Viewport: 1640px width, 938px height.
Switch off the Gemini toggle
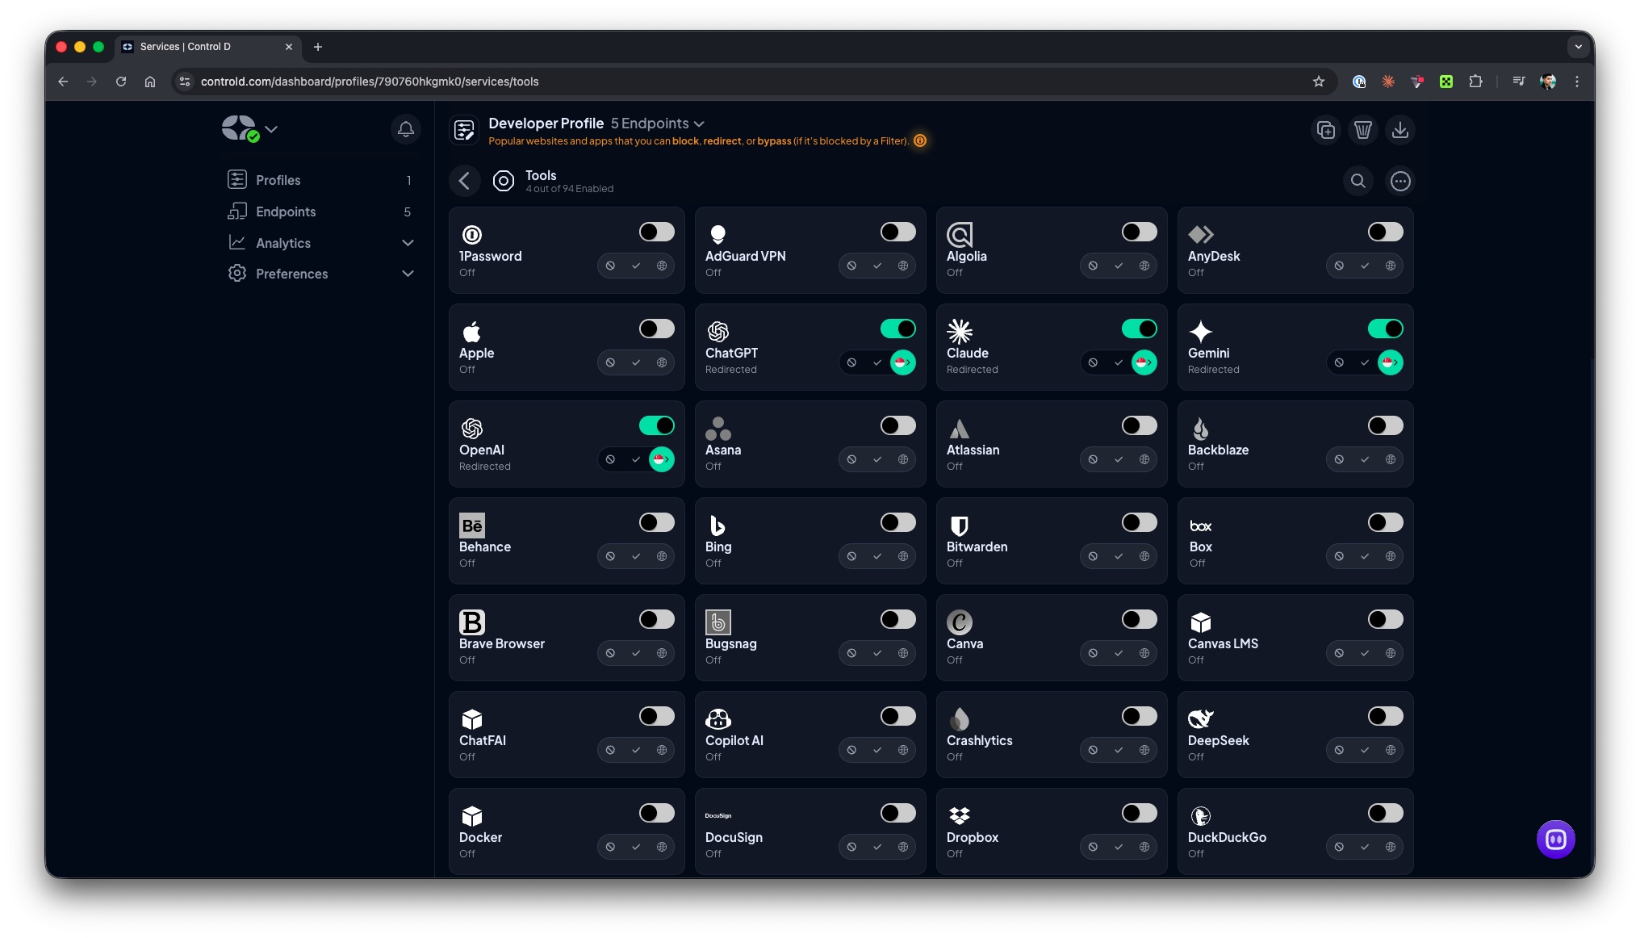pos(1386,329)
